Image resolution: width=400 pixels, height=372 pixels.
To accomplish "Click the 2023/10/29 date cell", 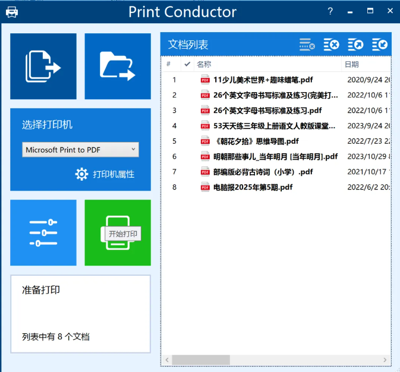I will [x=368, y=156].
